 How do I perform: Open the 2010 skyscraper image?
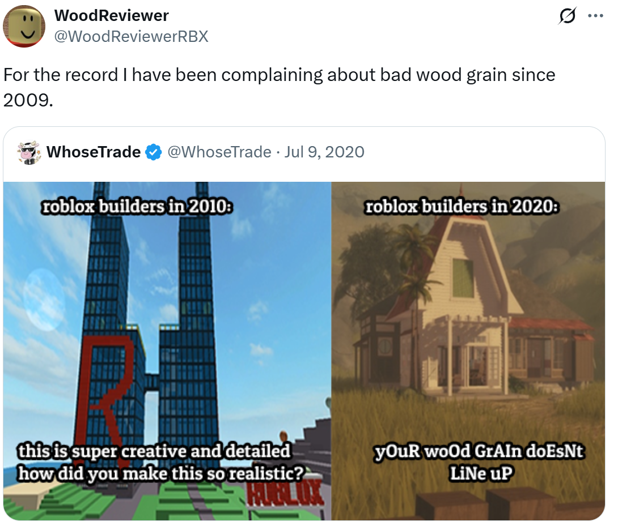[x=167, y=351]
